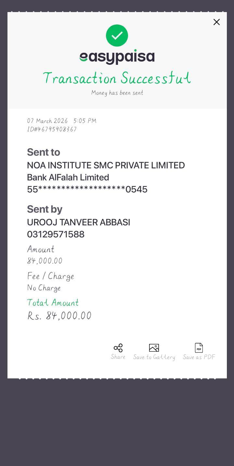Click the sender name UROOJ TANVEER ABBASI

point(79,222)
